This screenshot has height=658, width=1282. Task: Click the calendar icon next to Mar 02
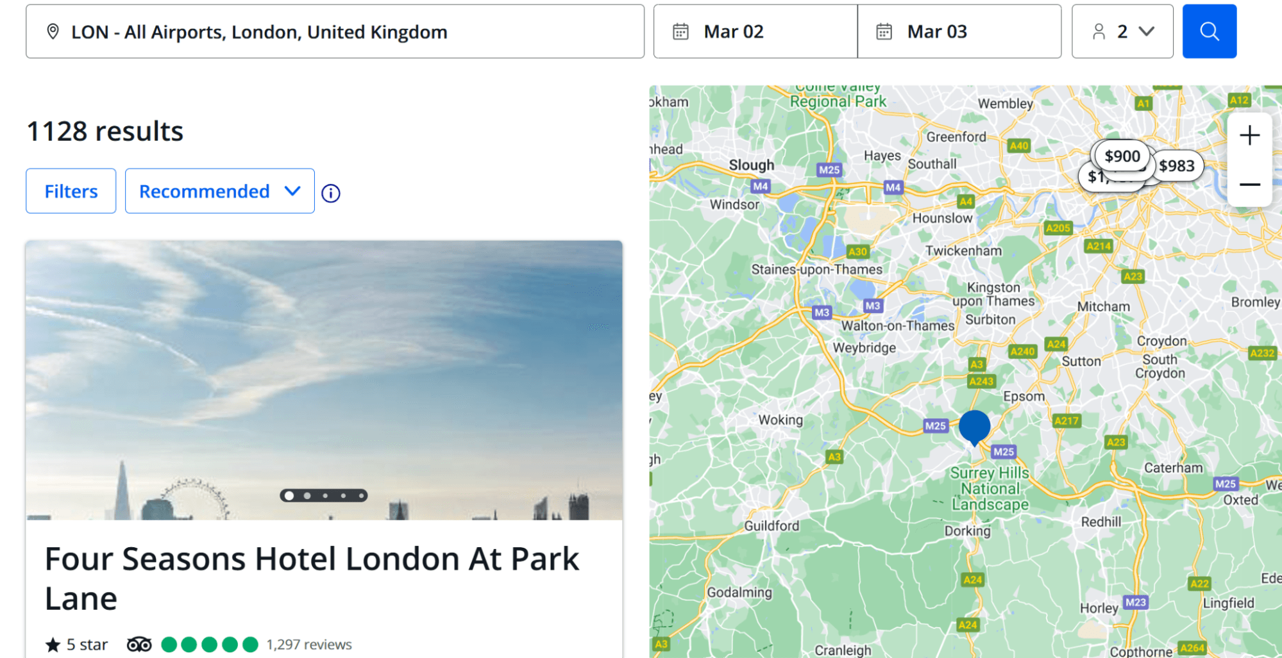click(x=680, y=31)
